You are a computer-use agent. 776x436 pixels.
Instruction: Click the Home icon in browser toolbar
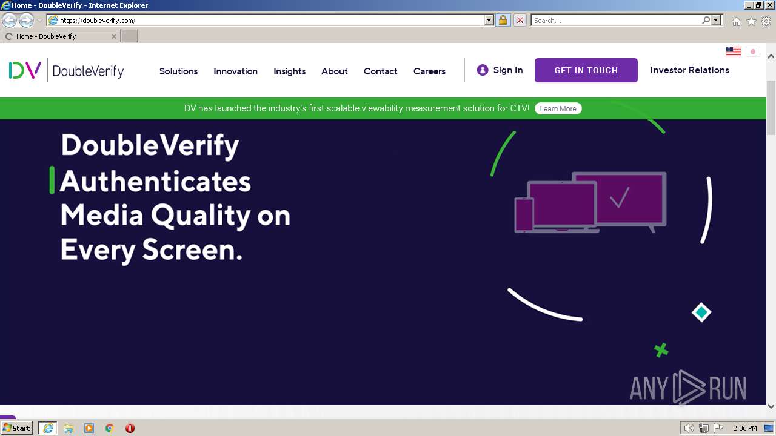(x=736, y=21)
